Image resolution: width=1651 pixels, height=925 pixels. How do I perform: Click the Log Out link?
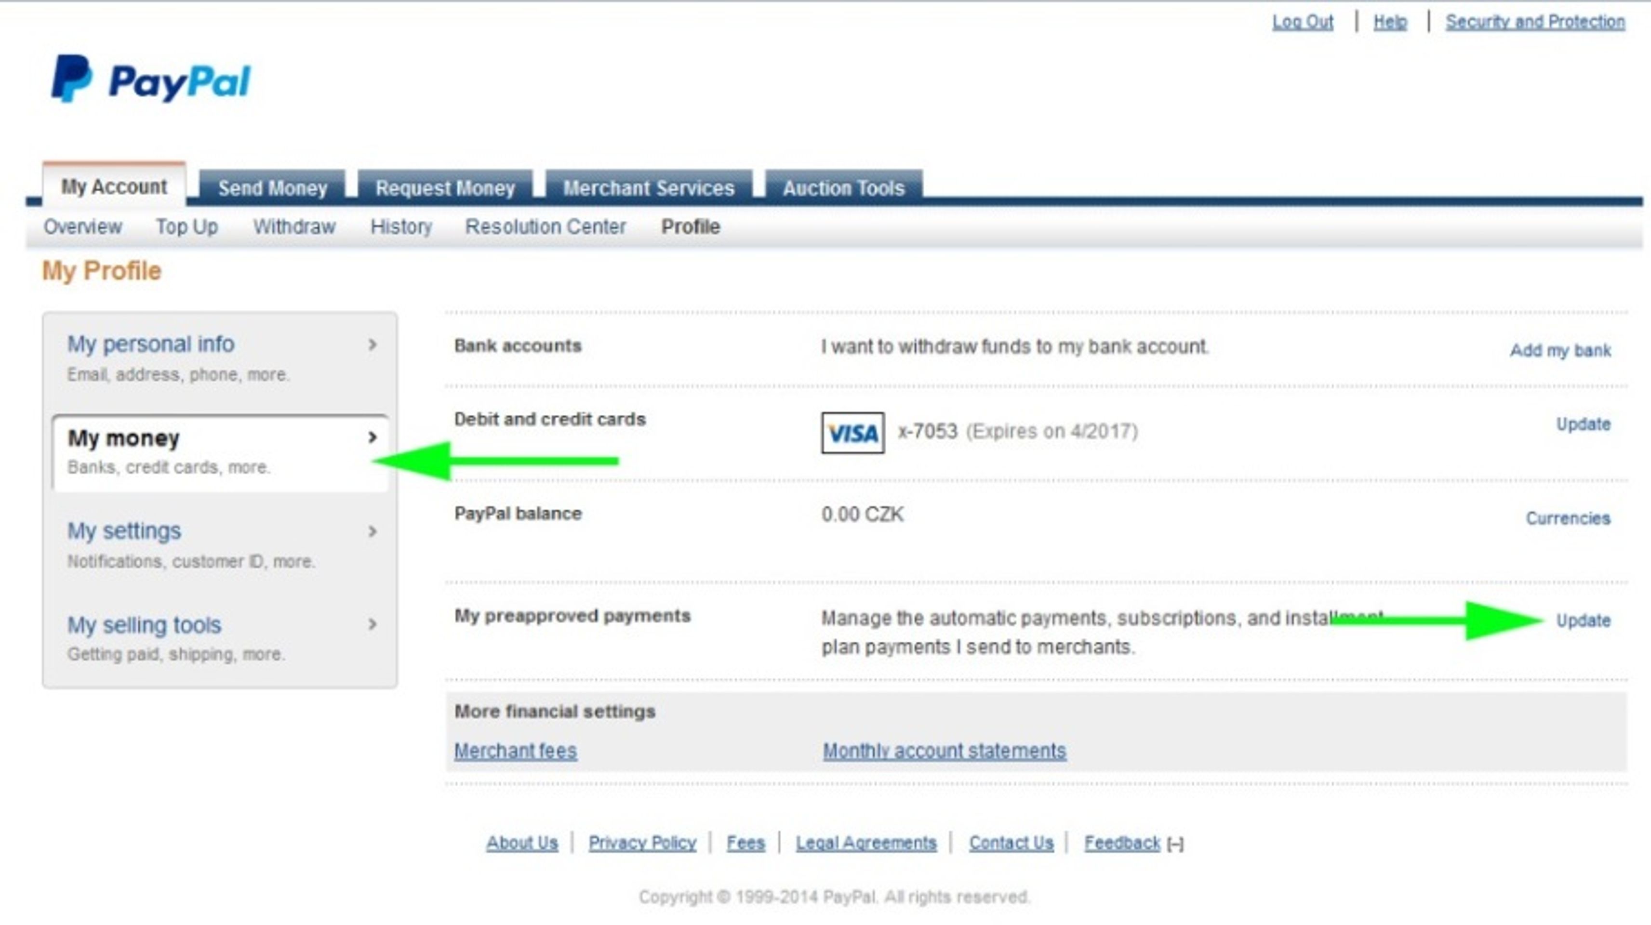pyautogui.click(x=1302, y=22)
